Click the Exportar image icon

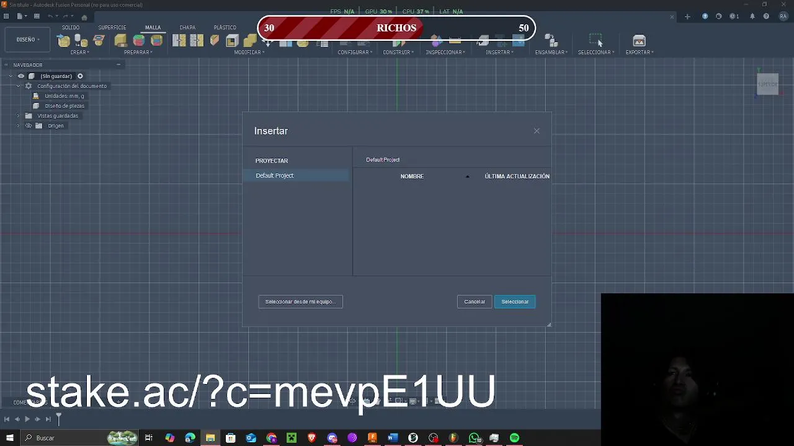click(639, 41)
